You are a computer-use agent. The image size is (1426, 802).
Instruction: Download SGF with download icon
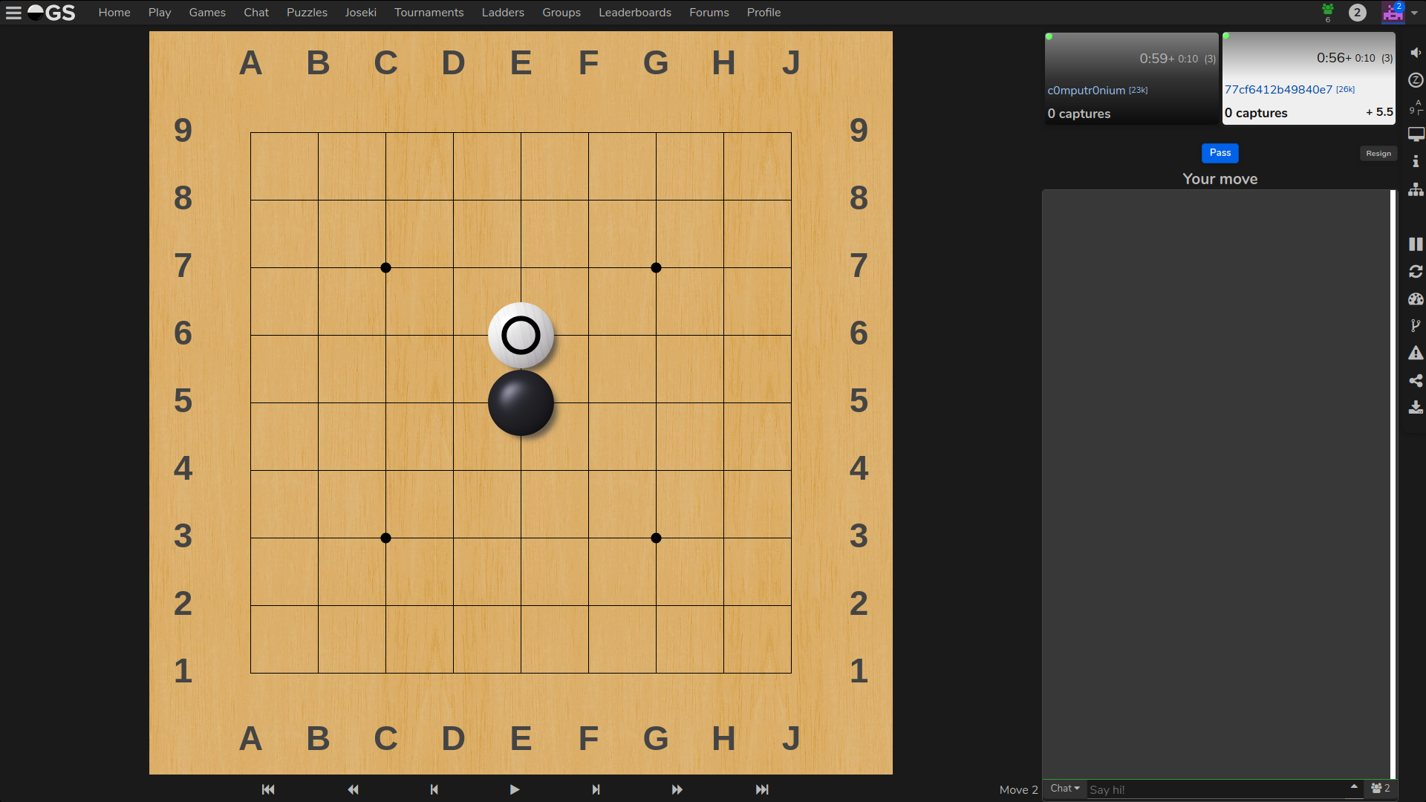[1416, 408]
